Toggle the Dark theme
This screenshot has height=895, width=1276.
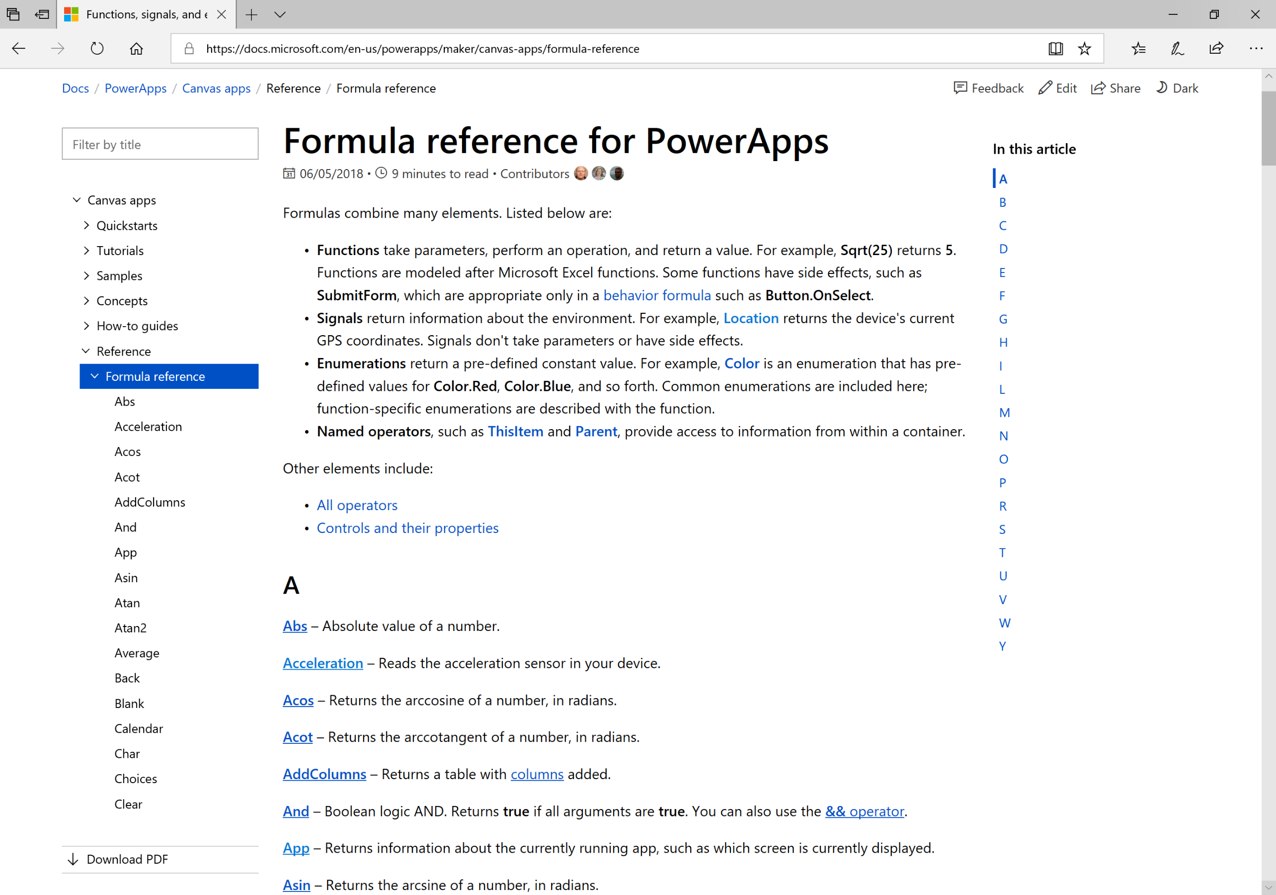[1177, 89]
